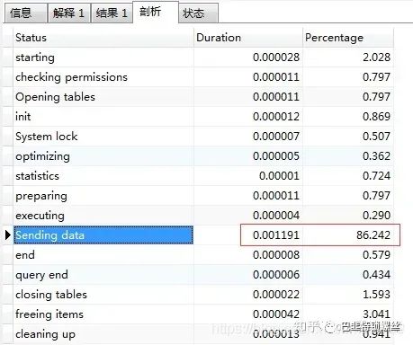
Task: Click the row header beside 'init'
Action: (8, 117)
